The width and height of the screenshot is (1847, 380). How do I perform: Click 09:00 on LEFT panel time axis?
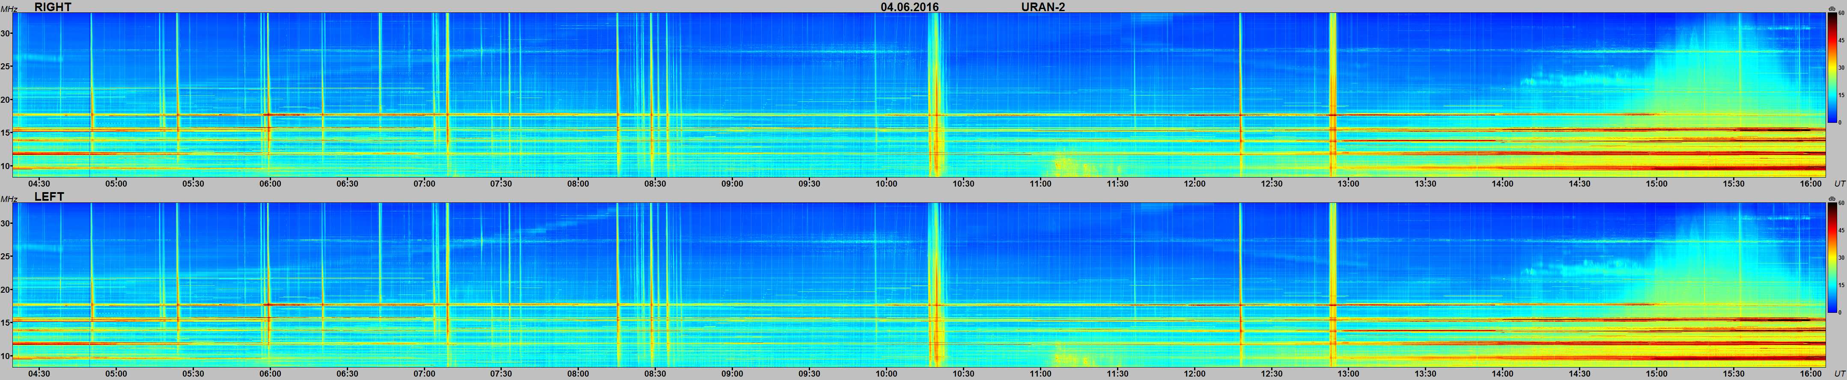(x=733, y=374)
